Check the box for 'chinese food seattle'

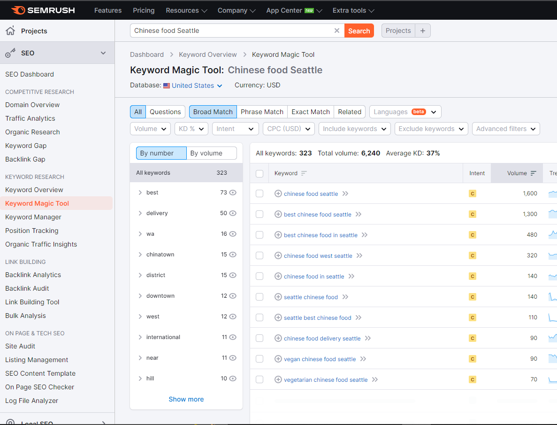[259, 193]
